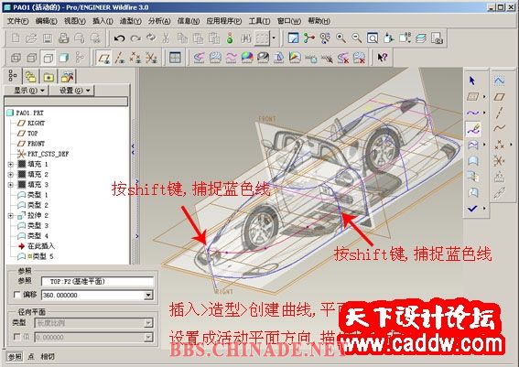Open the 文件(F) menu

point(17,21)
